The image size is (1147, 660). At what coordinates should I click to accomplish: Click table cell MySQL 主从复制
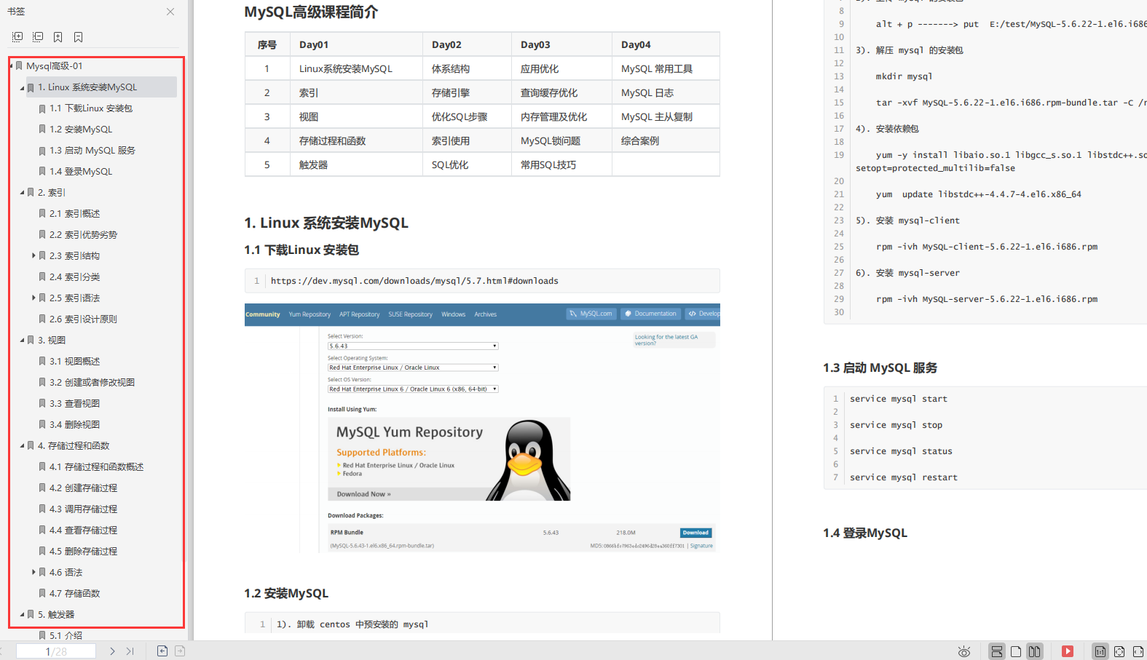tap(657, 117)
